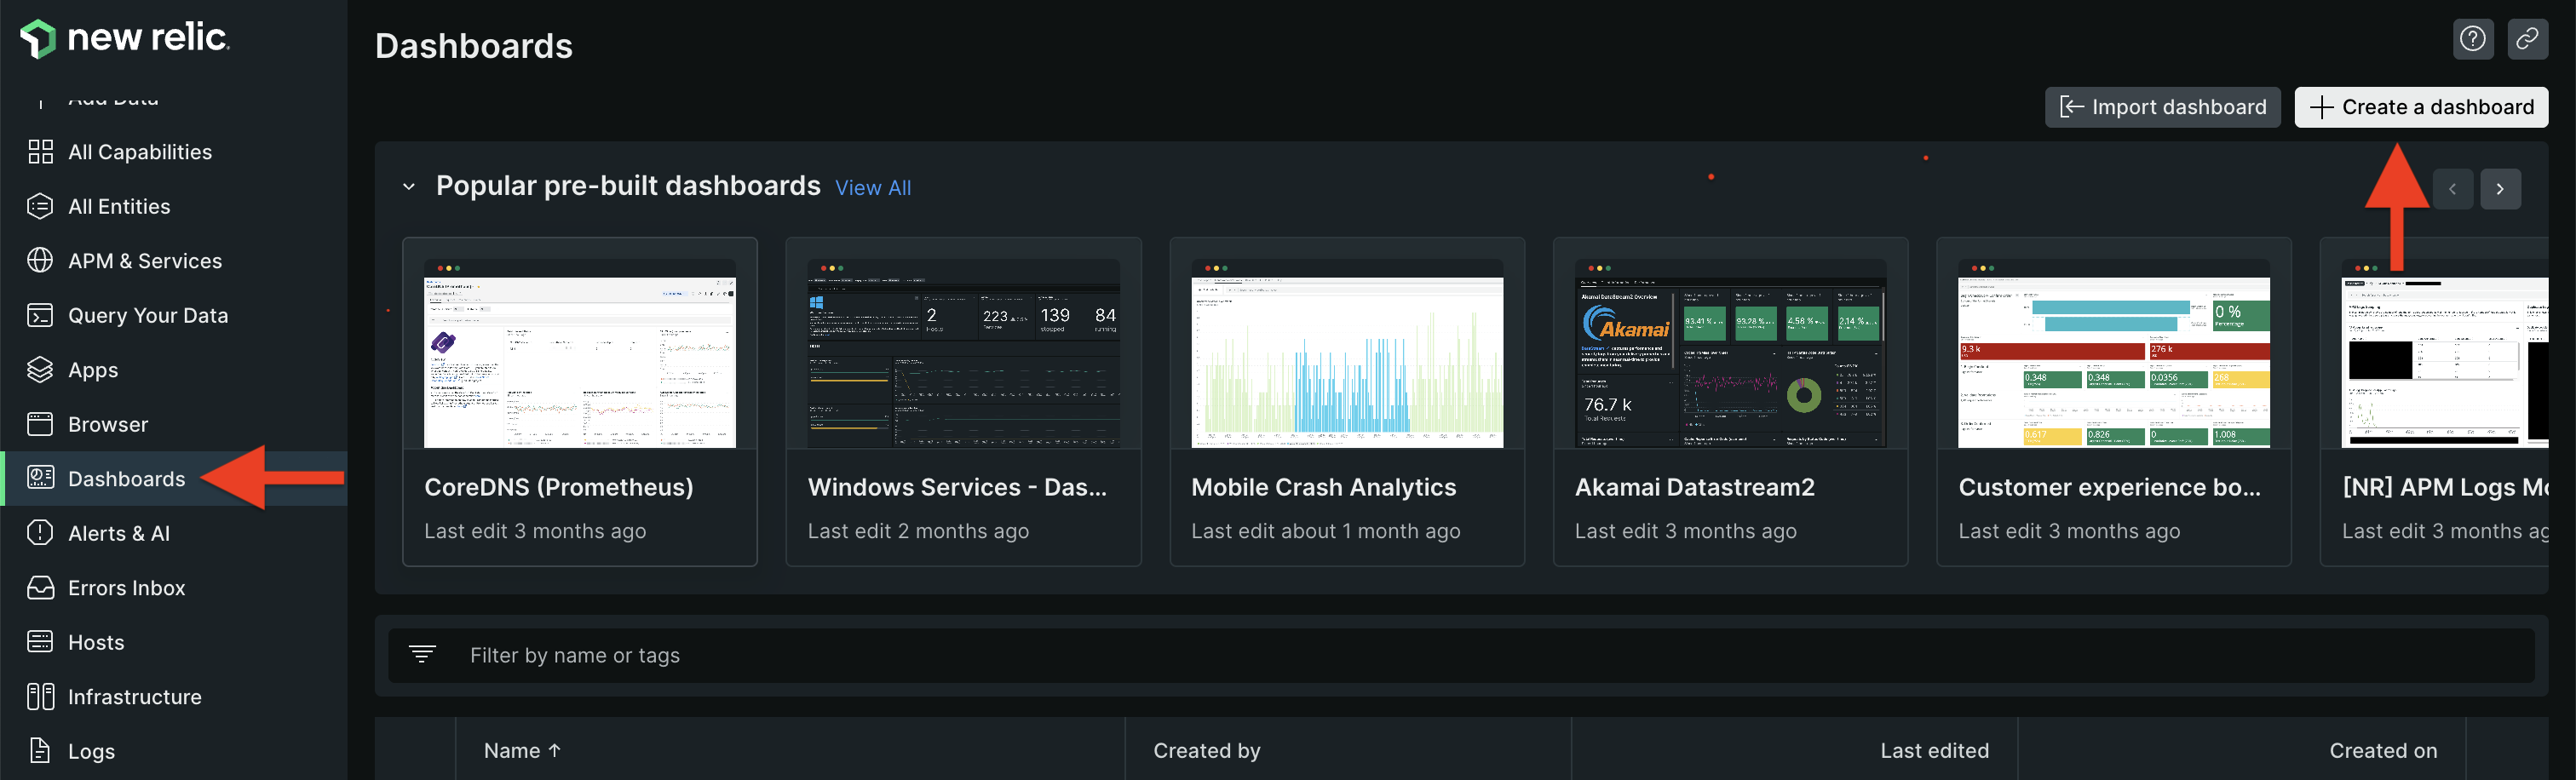Open the Hosts page

(96, 642)
